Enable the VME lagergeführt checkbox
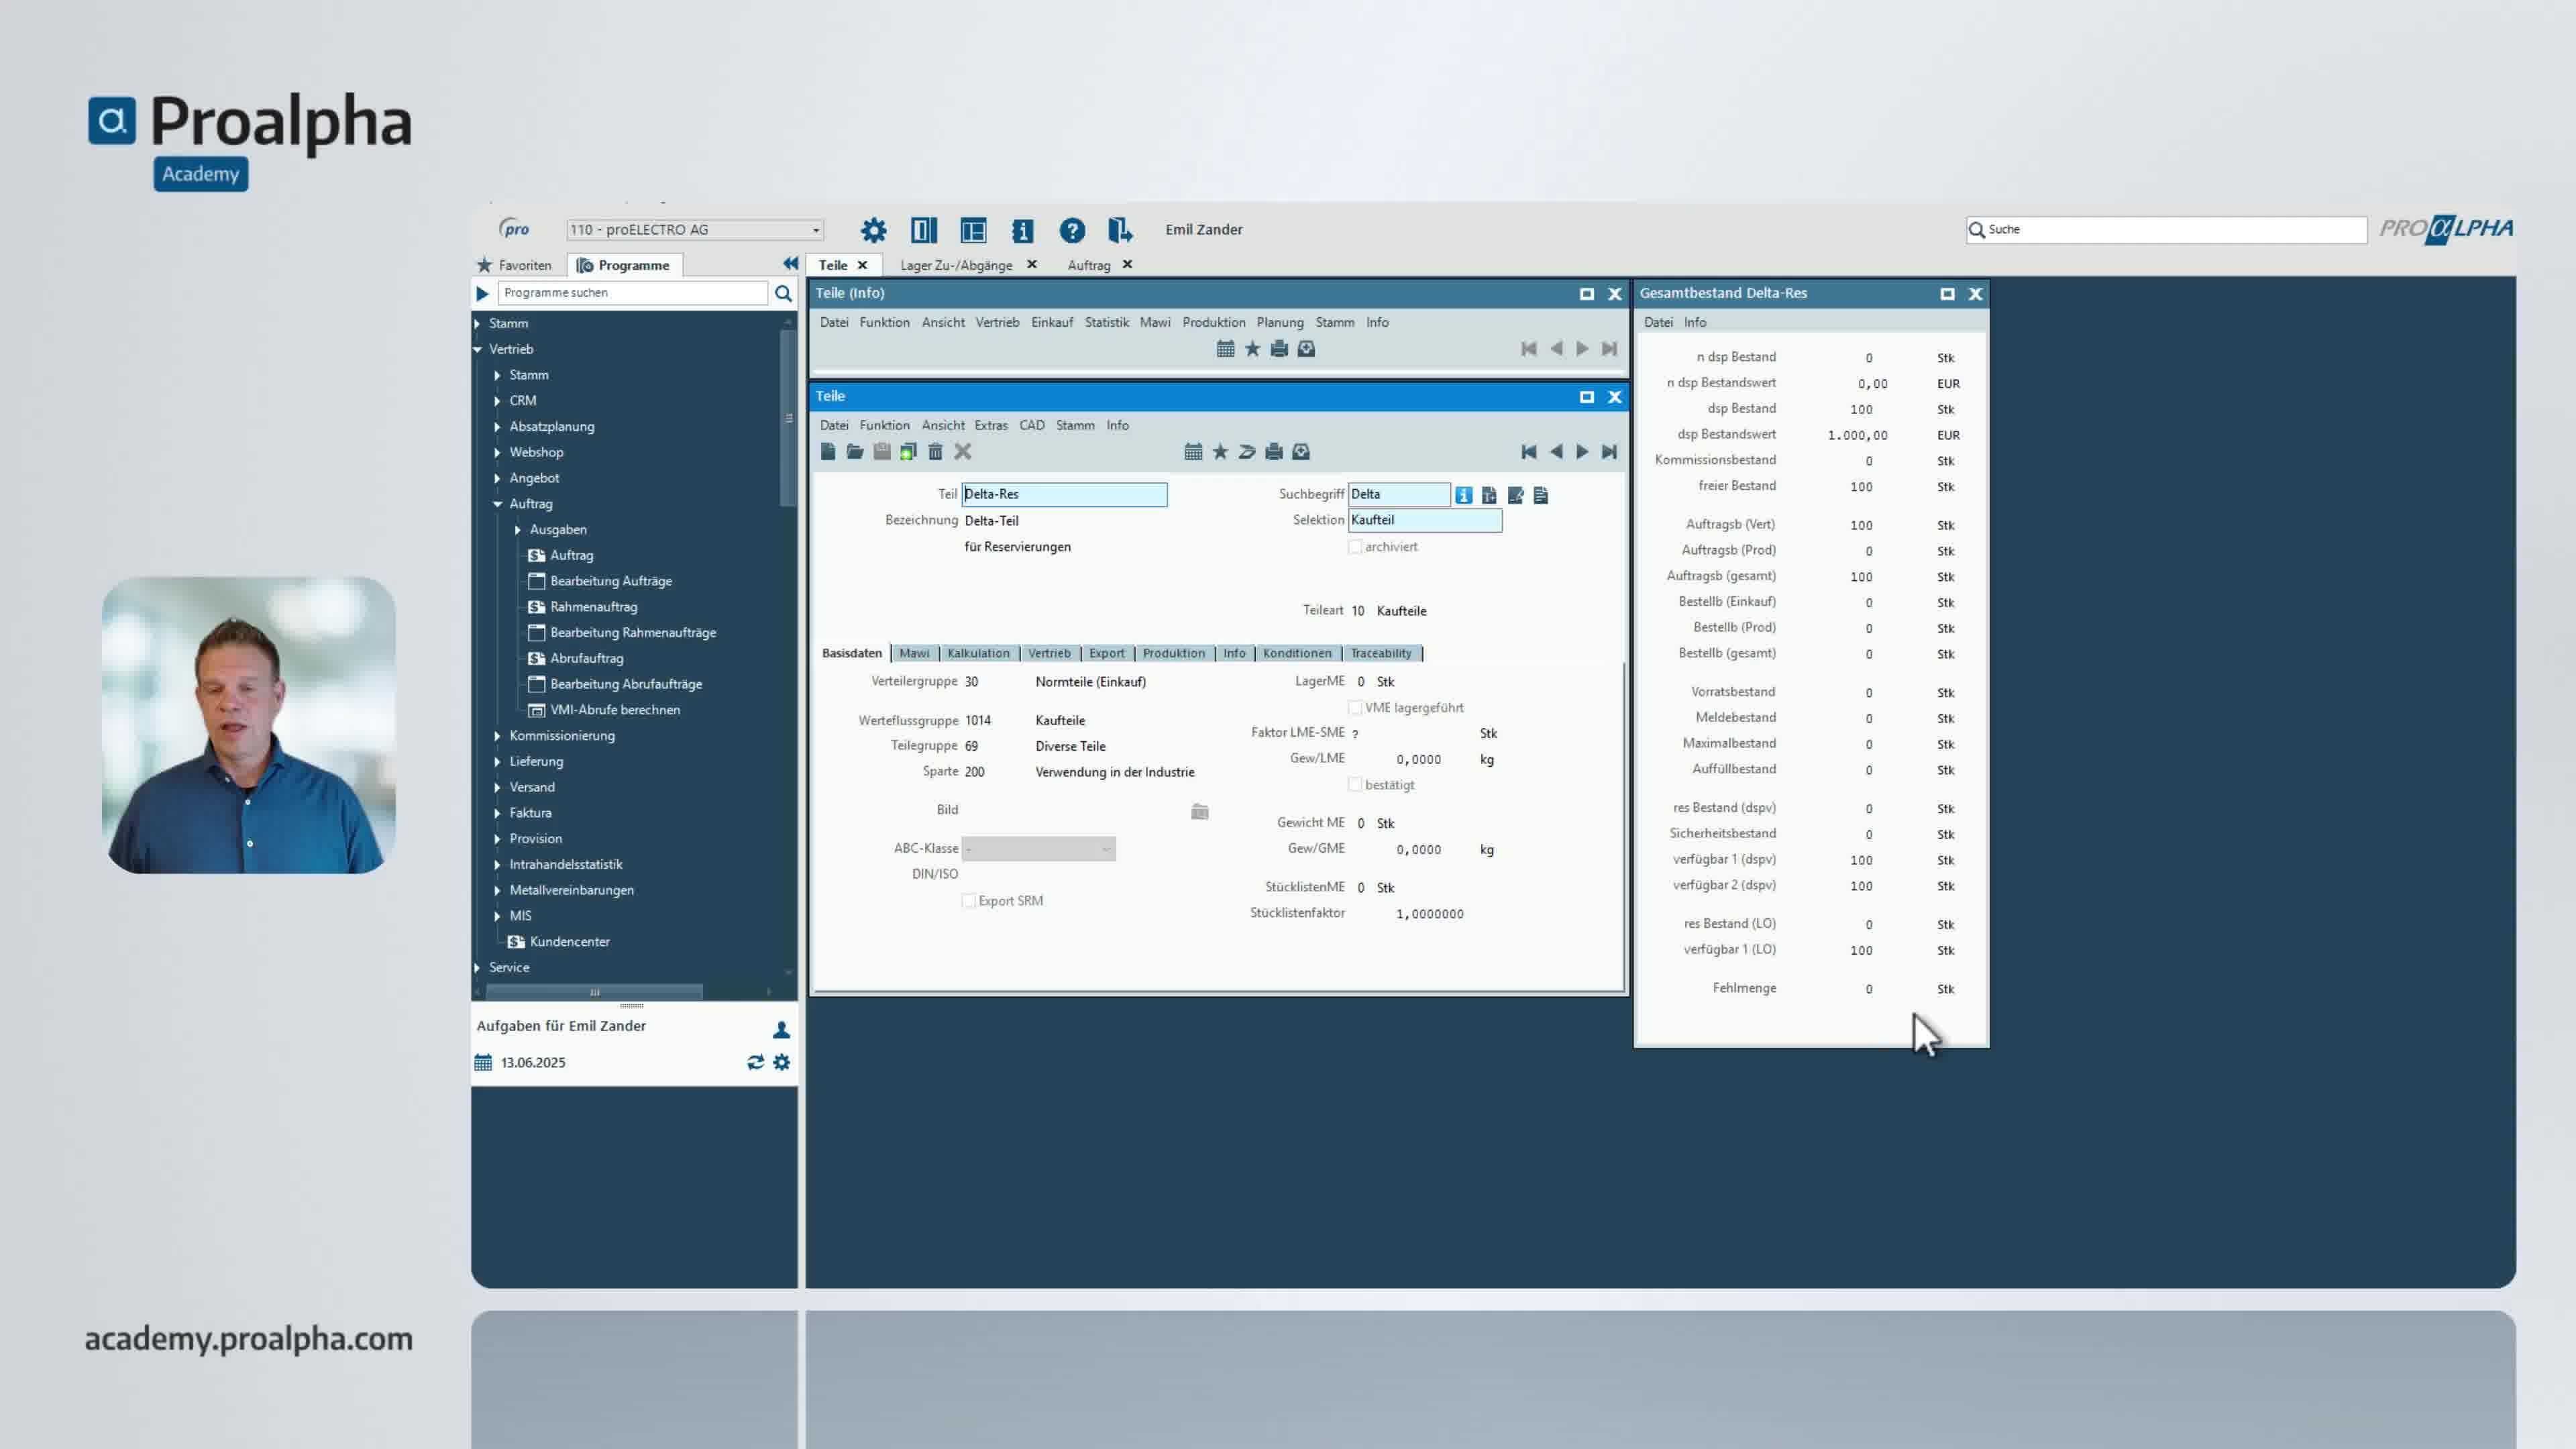Screen dimensions: 2576x1449 1355,708
